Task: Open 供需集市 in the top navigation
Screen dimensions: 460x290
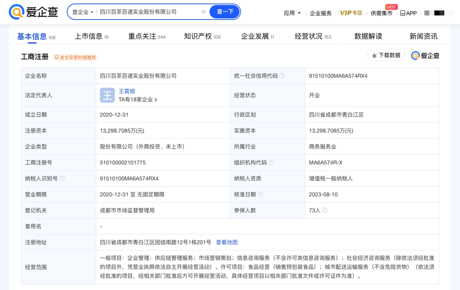Action: [x=381, y=13]
